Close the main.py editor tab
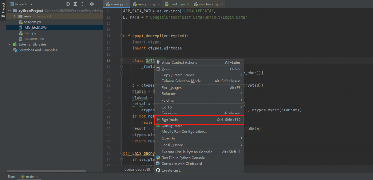Viewport: 373px width, 180px height. (127, 4)
